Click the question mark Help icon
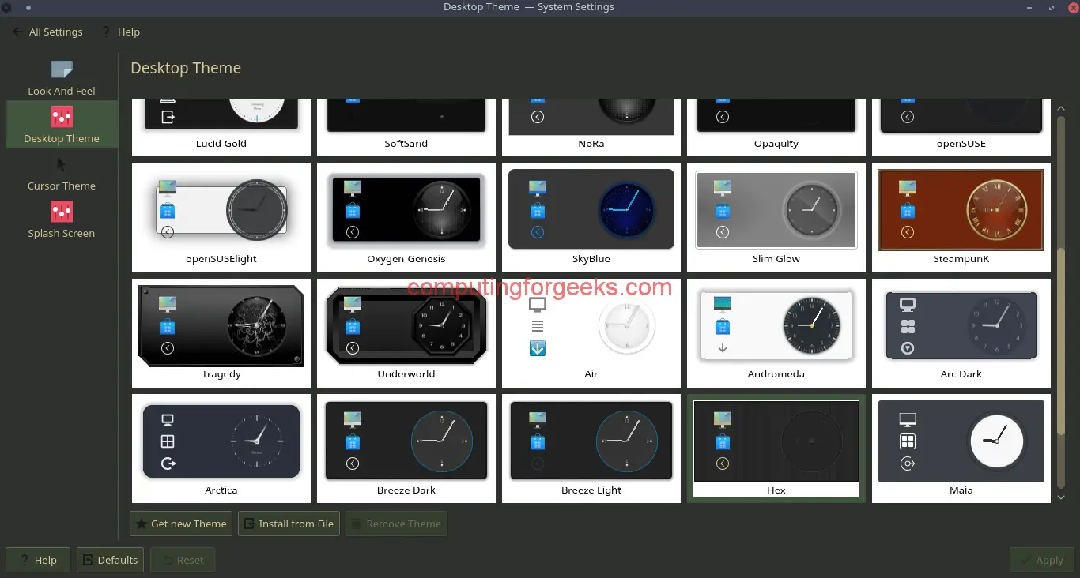Viewport: 1080px width, 578px height. click(x=106, y=32)
